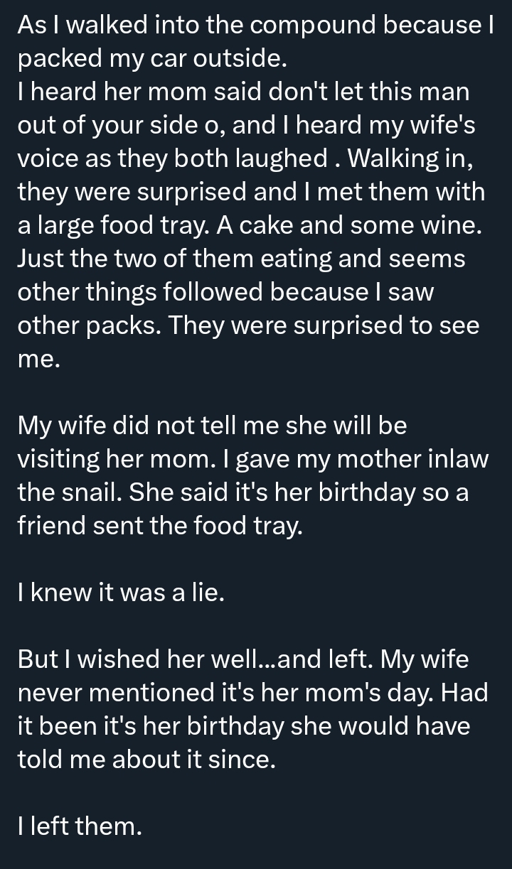The width and height of the screenshot is (512, 869).
Task: Click the line "told me about it since."
Action: (146, 760)
